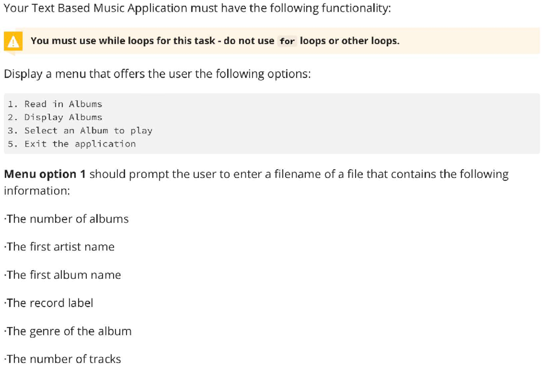542x372 pixels.
Task: Click the yellow warning triangle icon
Action: coord(14,42)
